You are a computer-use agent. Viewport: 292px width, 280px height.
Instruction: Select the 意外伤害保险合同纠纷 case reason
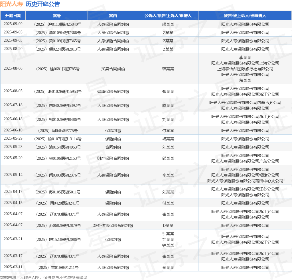(x=113, y=225)
